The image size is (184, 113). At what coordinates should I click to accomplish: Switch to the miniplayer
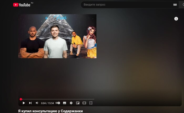tap(78, 103)
